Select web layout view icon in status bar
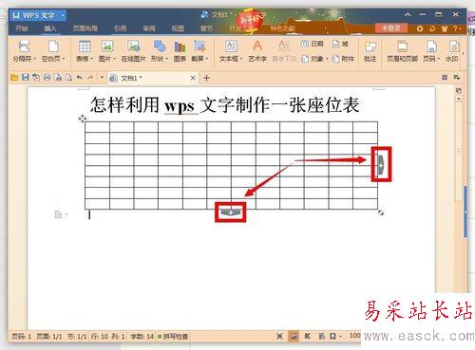The image size is (475, 350). coord(321,336)
